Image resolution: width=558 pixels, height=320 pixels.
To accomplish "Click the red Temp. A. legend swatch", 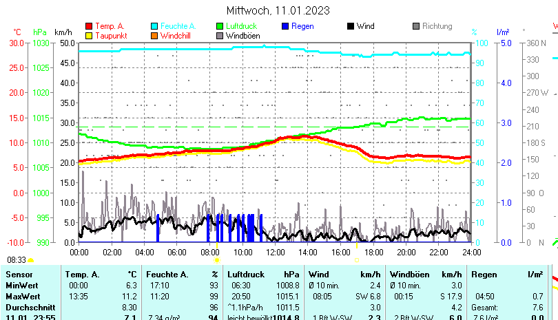I will (88, 26).
